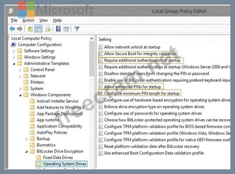Expand the Control Panel node
Image resolution: width=235 pixels, height=174 pixels.
point(20,70)
